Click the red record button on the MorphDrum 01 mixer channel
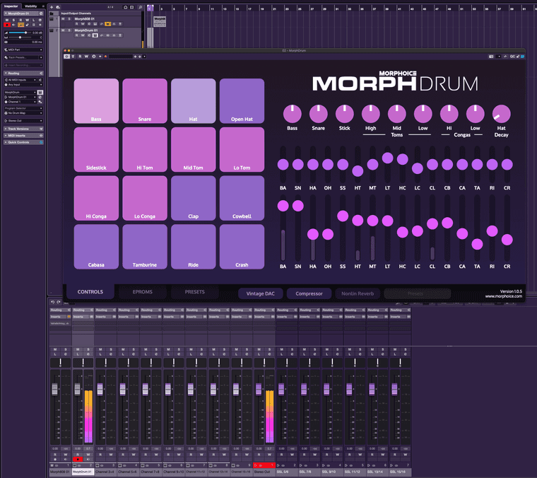The image size is (537, 478). point(78,459)
